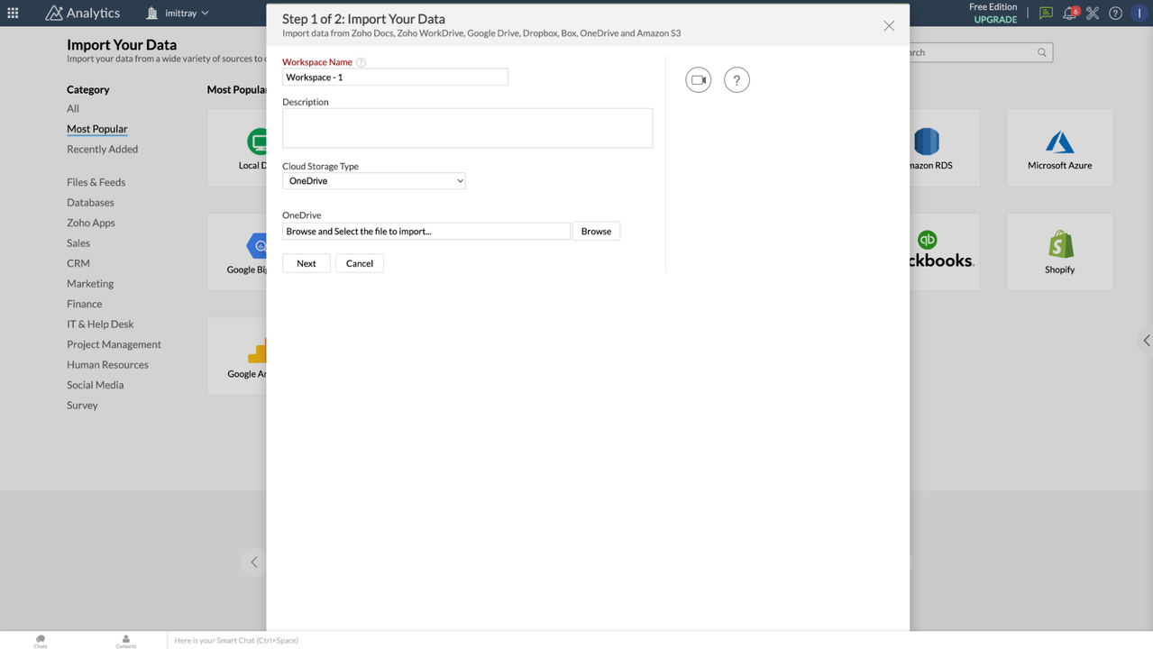Expand the Cloud Storage Type dropdown

(x=373, y=181)
